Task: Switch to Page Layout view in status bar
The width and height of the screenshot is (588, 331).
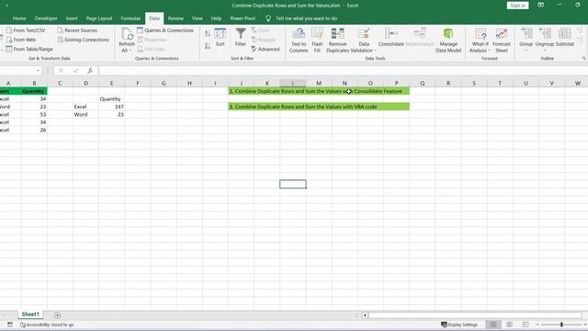Action: tap(509, 325)
